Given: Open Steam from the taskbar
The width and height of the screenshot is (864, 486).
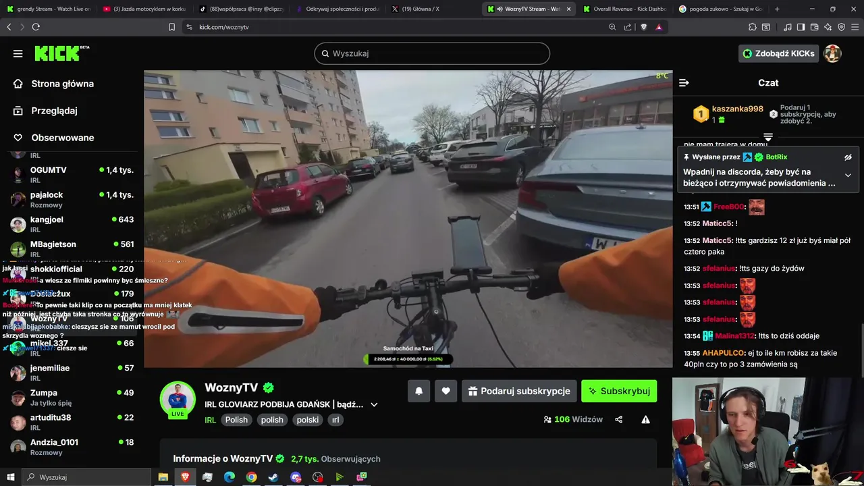Looking at the screenshot, I should tap(273, 477).
